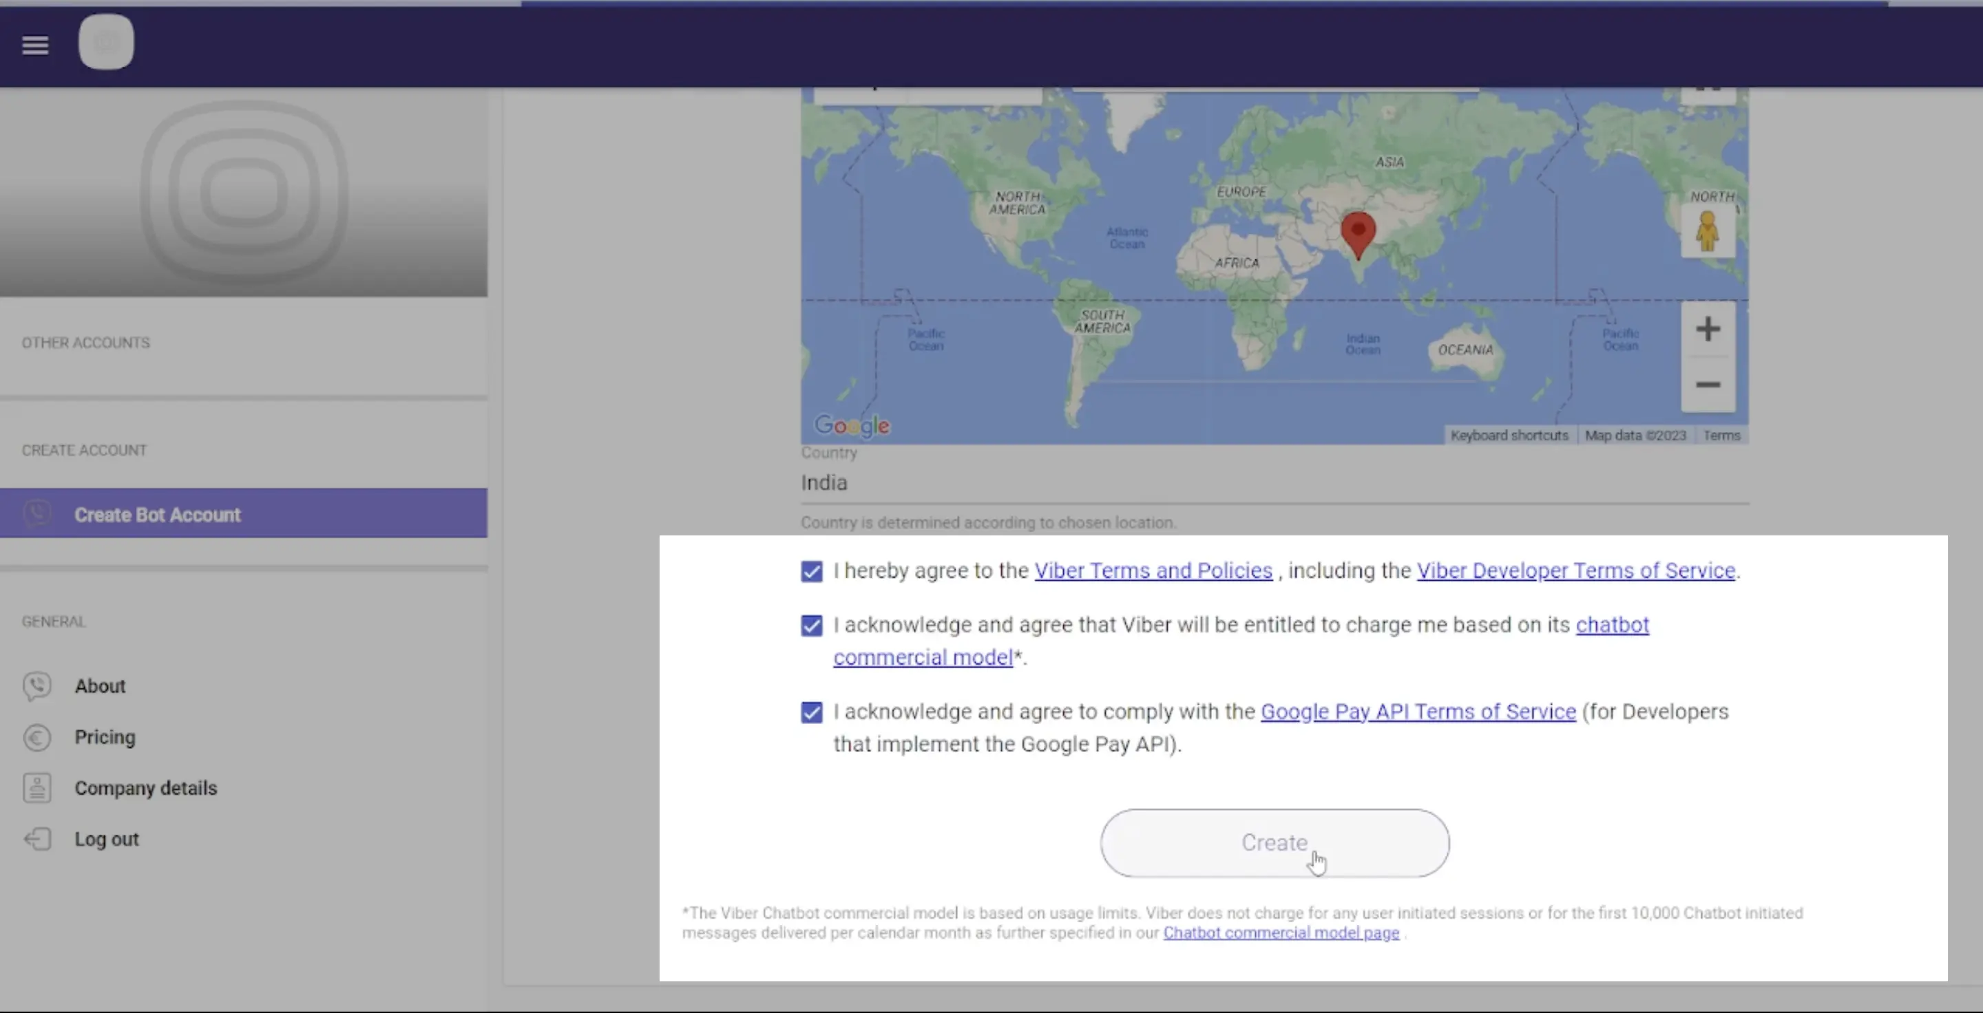The height and width of the screenshot is (1013, 1983).
Task: Zoom in on the map
Action: 1708,329
